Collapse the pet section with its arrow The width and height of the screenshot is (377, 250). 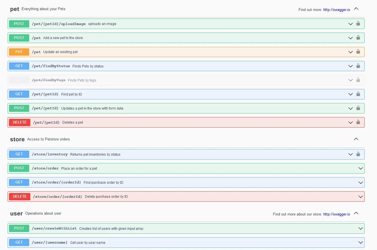click(x=356, y=9)
